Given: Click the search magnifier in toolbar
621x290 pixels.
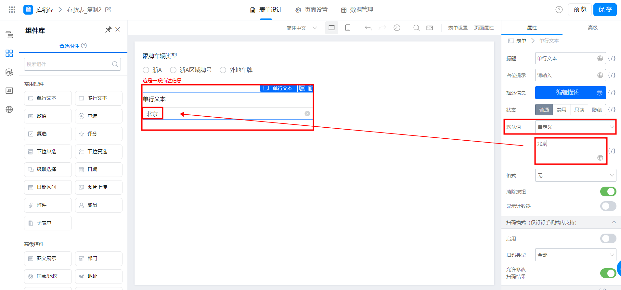Looking at the screenshot, I should [416, 28].
